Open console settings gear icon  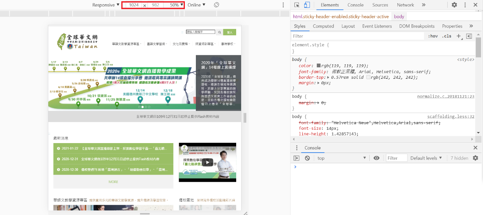tap(475, 158)
